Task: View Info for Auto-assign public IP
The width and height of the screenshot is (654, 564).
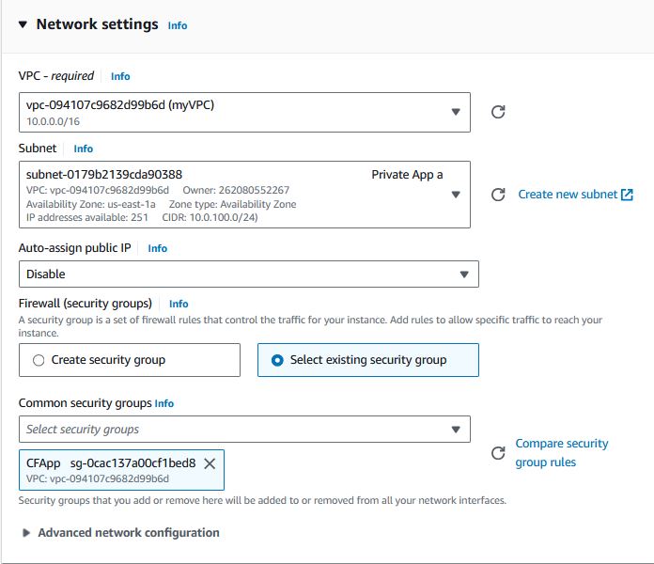Action: [157, 248]
